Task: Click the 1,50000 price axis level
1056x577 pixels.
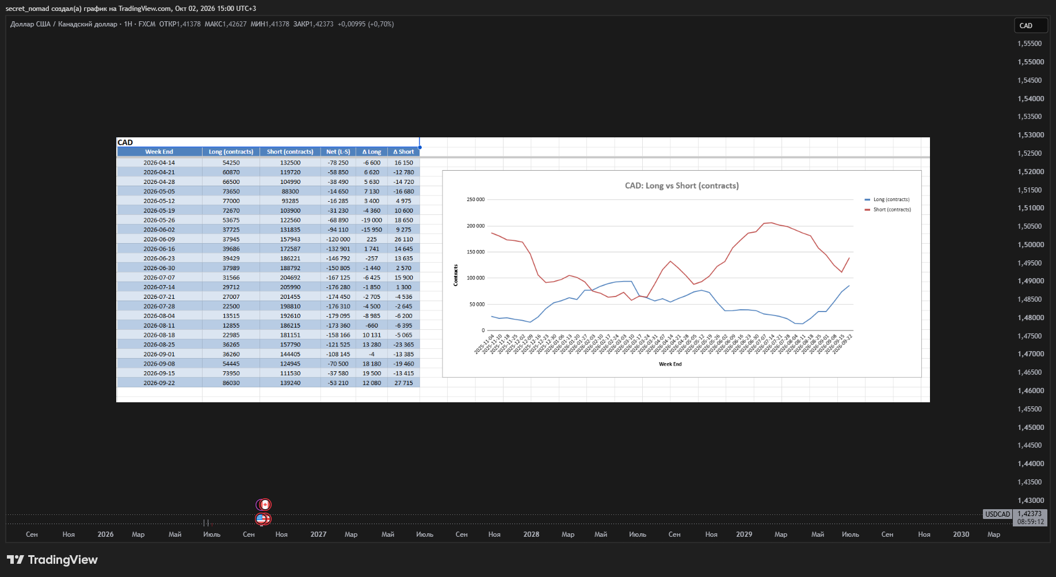Action: 1031,245
